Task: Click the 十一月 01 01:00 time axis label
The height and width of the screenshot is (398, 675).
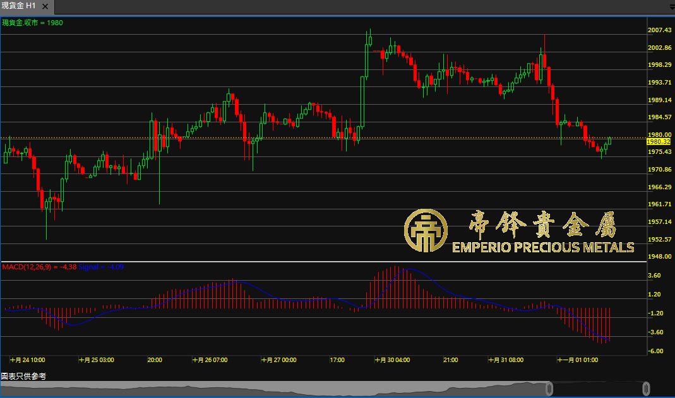Action: coord(577,360)
